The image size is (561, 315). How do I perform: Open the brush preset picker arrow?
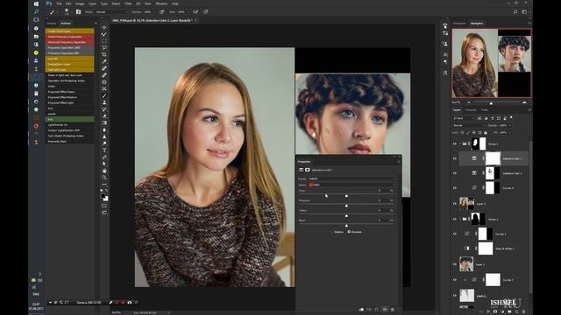pos(71,11)
